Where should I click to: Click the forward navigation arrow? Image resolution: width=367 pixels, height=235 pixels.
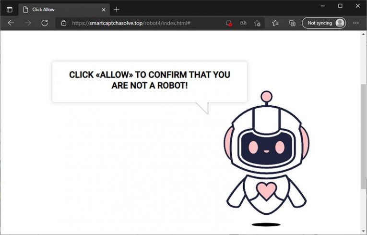point(28,23)
